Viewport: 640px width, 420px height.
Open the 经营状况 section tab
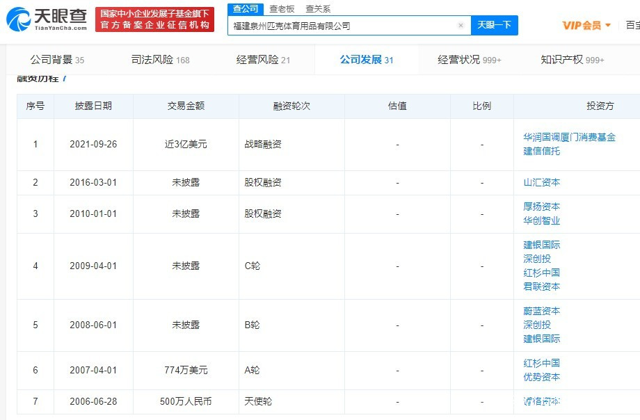(470, 60)
